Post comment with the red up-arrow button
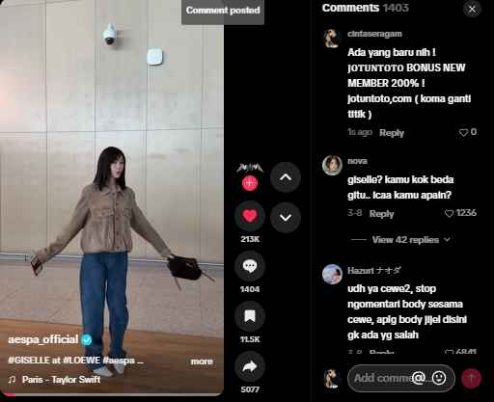This screenshot has width=494, height=402. [x=471, y=378]
